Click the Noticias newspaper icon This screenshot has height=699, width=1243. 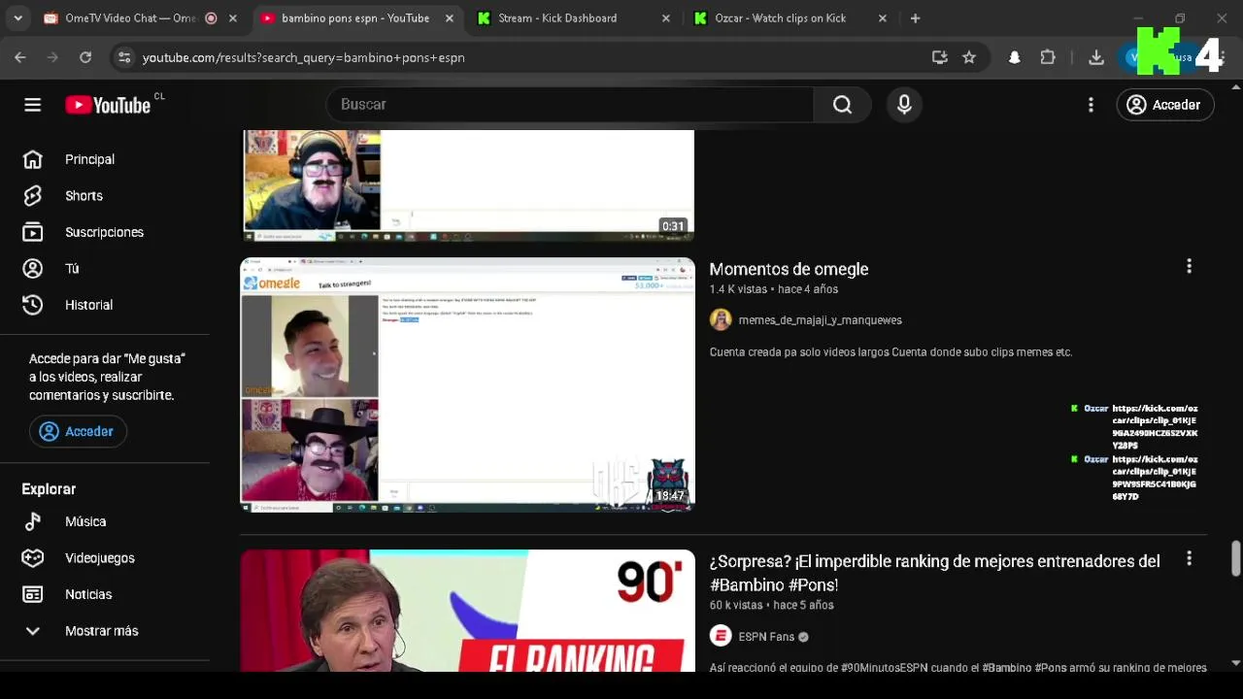[33, 594]
